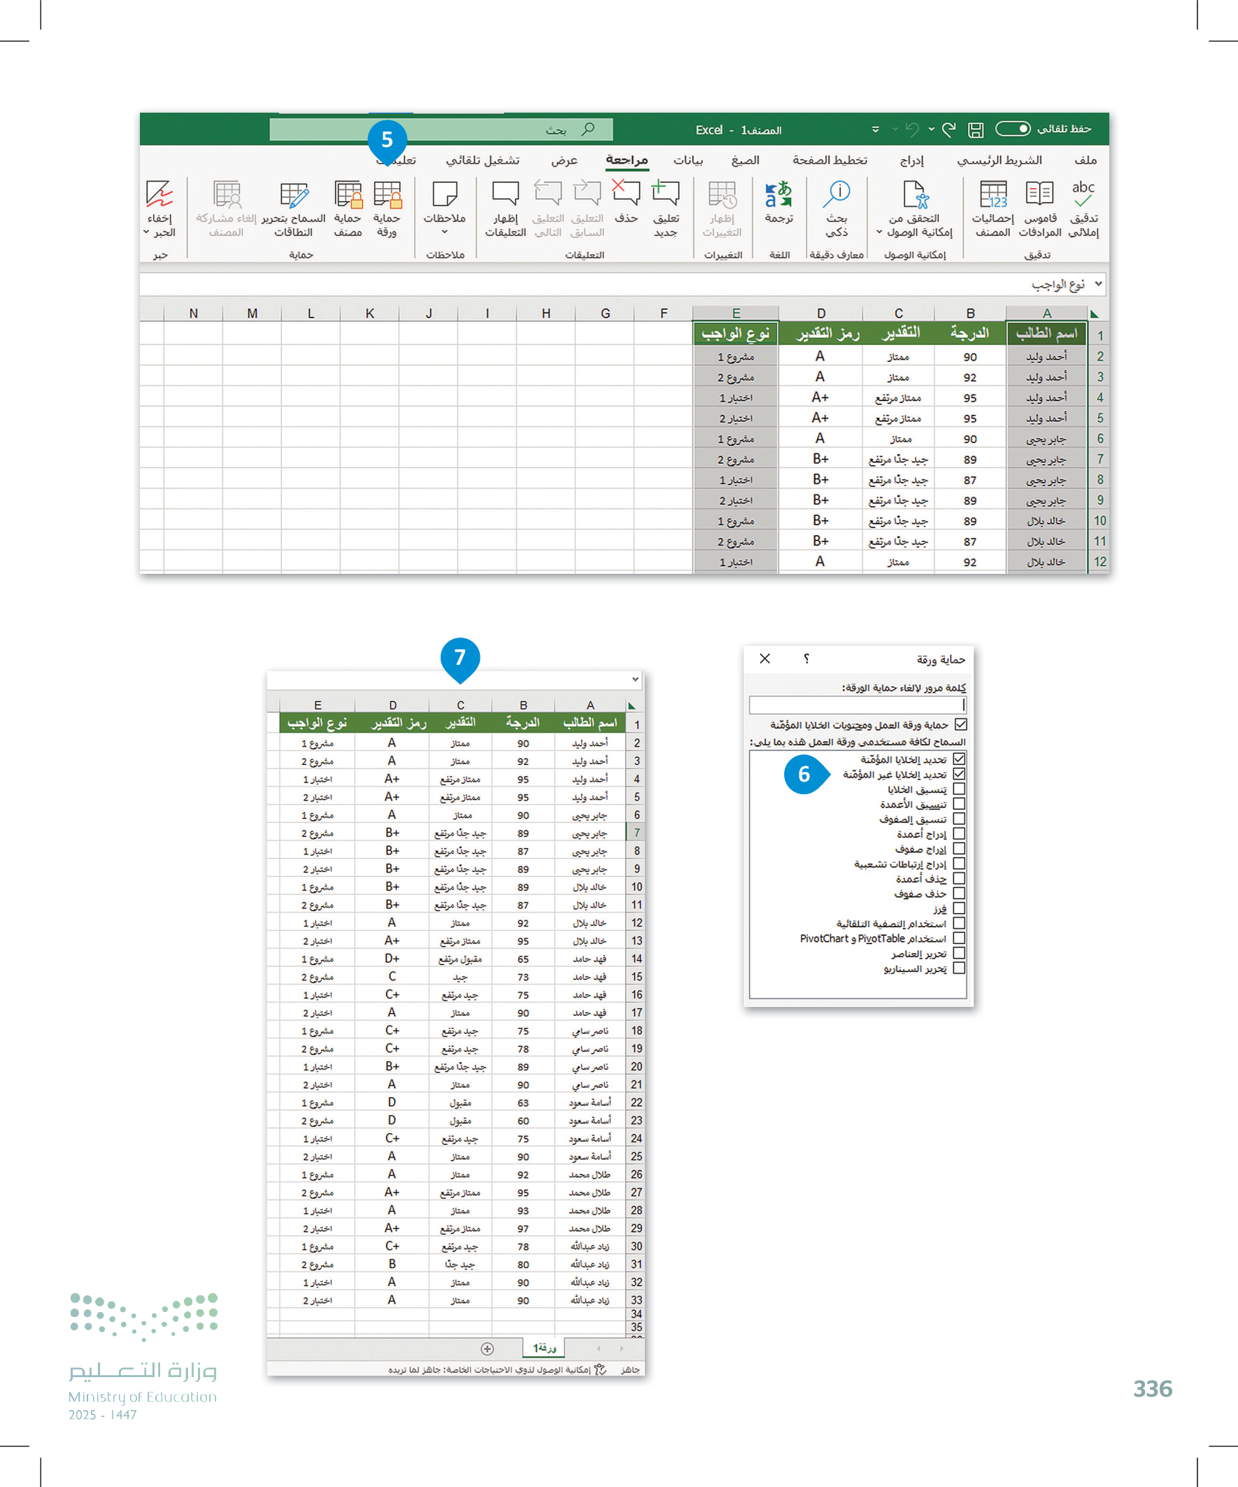1238x1487 pixels.
Task: Click the sheet protection password field
Action: 858,705
